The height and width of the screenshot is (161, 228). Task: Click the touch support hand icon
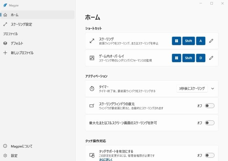pyautogui.click(x=92, y=155)
